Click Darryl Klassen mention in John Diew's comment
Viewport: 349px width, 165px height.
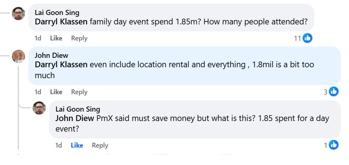[x=61, y=65]
